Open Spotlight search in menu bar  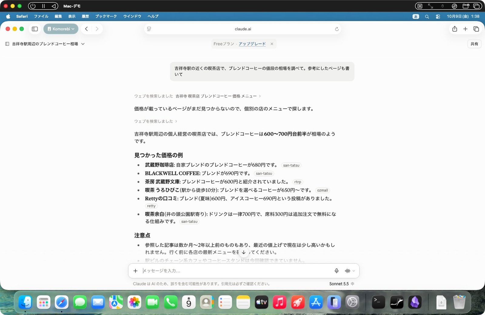coord(427,17)
